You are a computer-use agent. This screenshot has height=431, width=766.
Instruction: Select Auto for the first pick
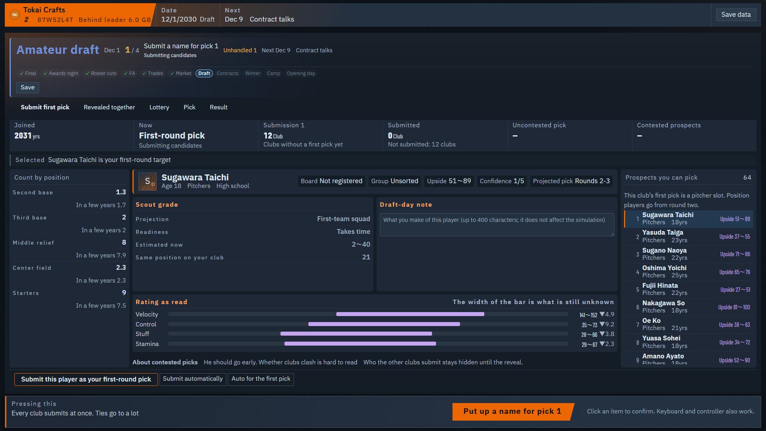point(261,379)
